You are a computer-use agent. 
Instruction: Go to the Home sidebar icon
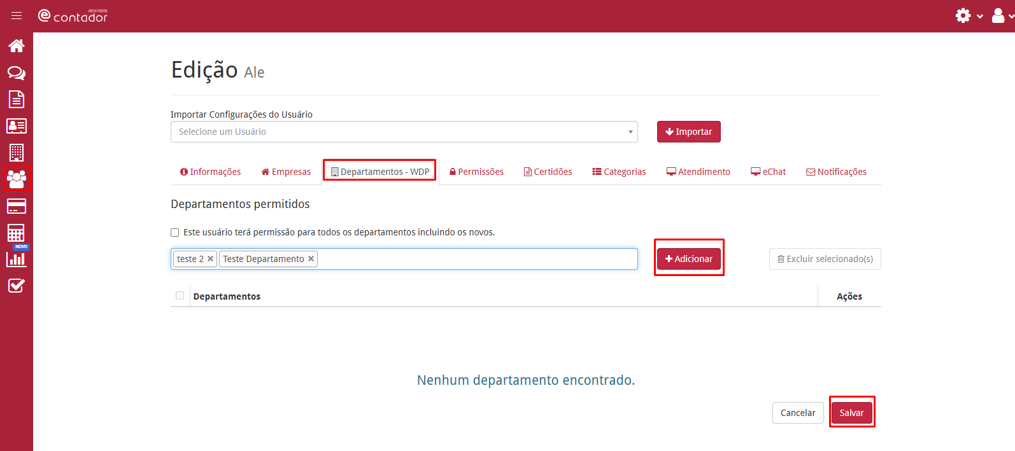[17, 46]
